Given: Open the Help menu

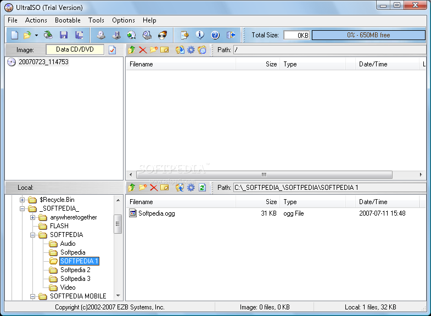Looking at the screenshot, I should point(149,20).
